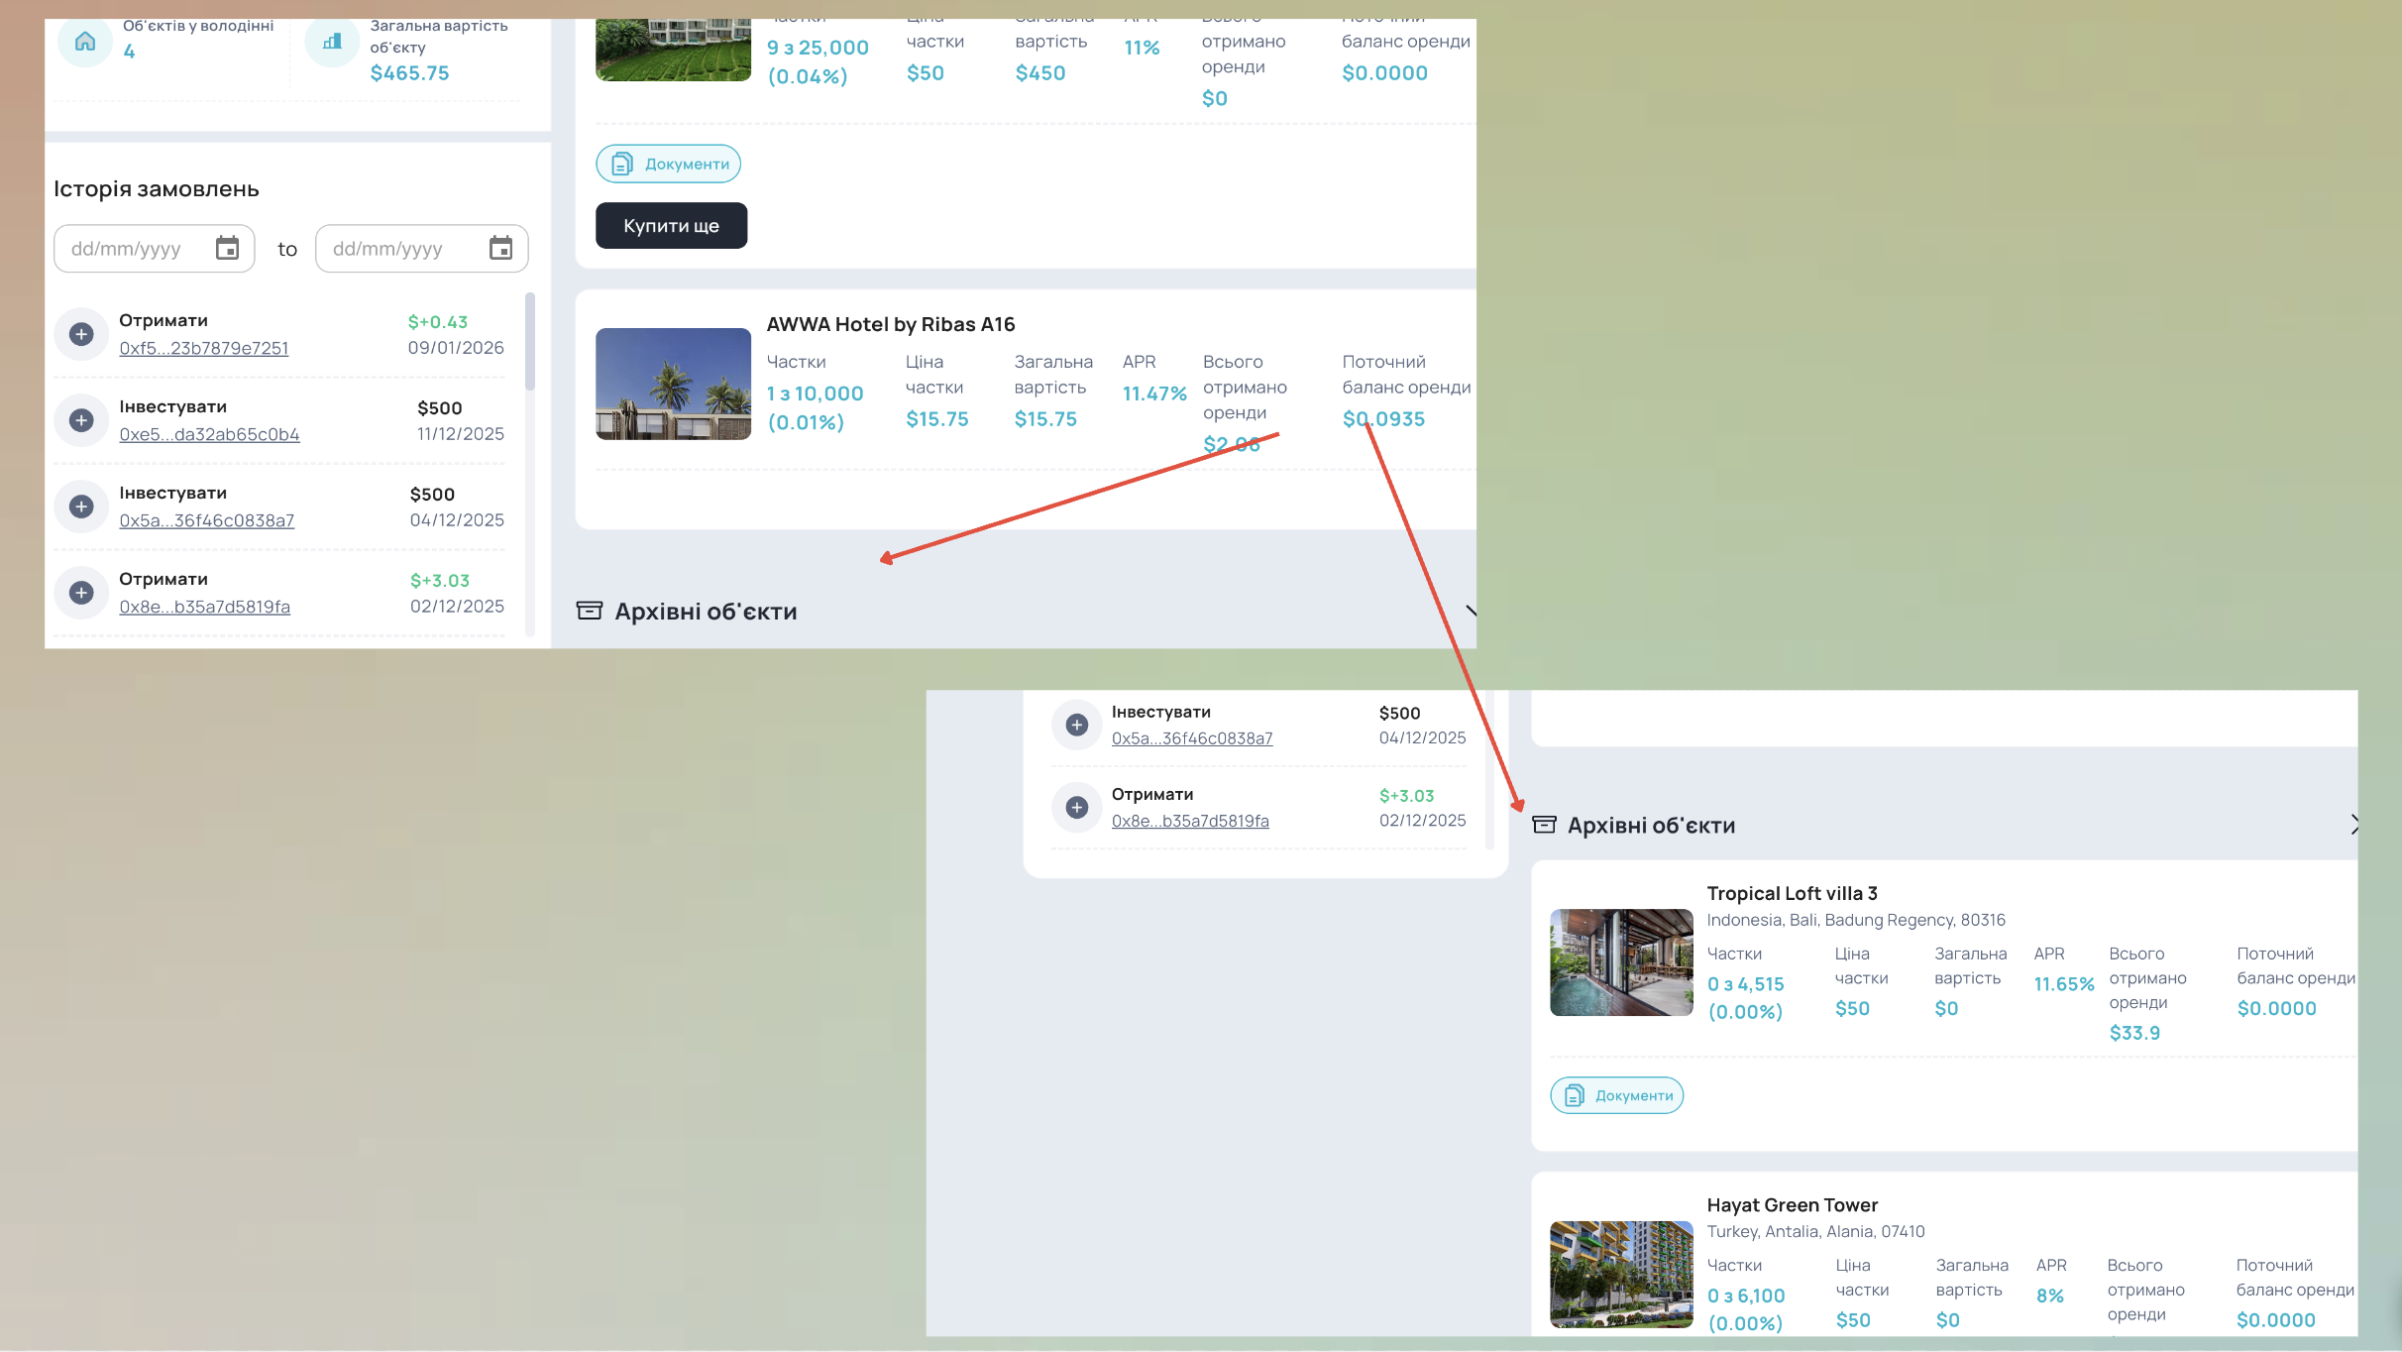This screenshot has height=1352, width=2402.
Task: Click the chart icon for total value
Action: click(332, 42)
